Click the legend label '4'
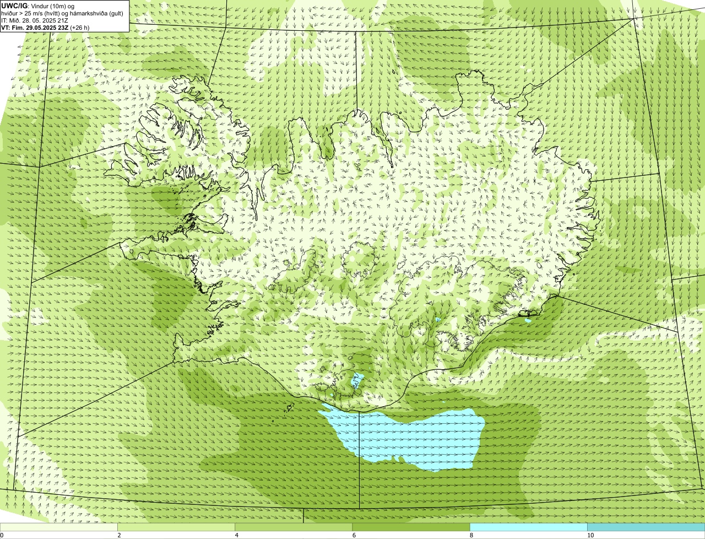 236,535
